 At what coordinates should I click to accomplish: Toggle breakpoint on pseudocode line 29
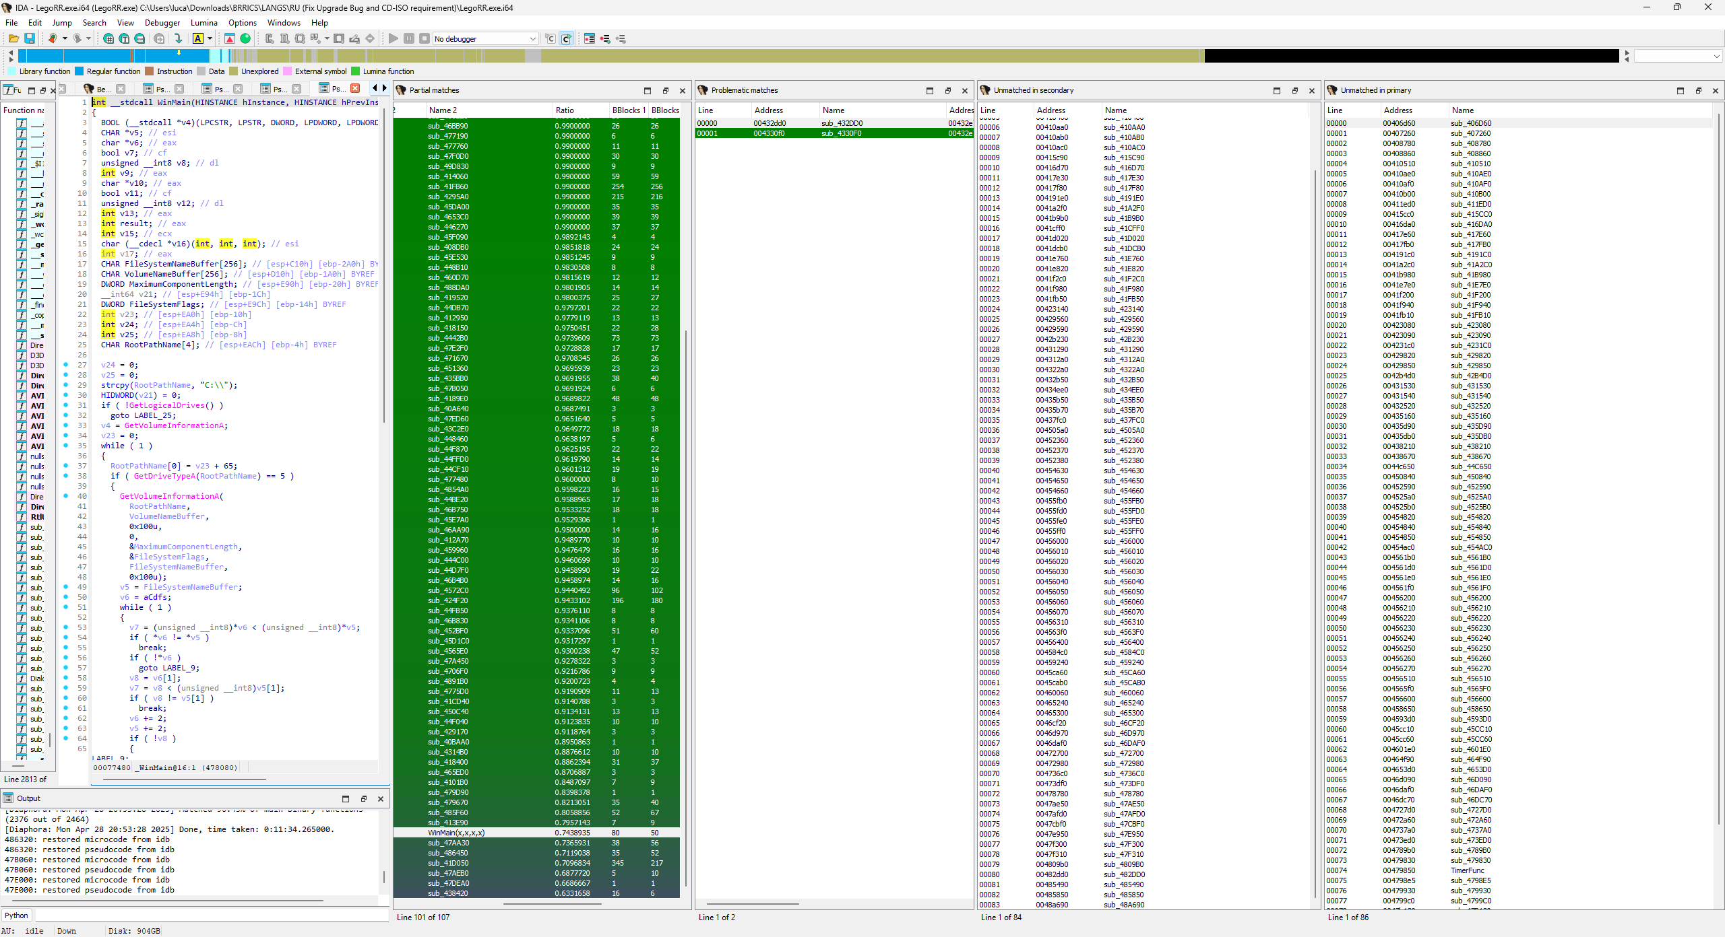pos(65,385)
